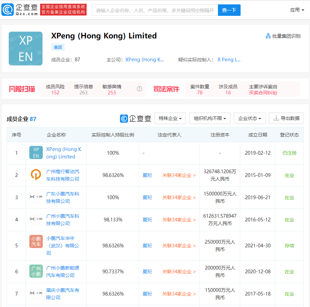Image resolution: width=310 pixels, height=307 pixels.
Task: Open 广州小鹏新能源汽车有限公司 link
Action: pos(63,271)
